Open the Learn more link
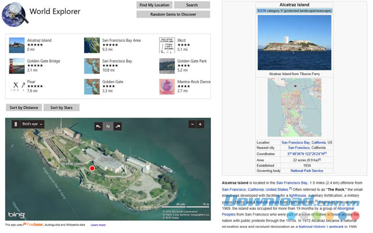The height and width of the screenshot is (233, 373). [98, 224]
